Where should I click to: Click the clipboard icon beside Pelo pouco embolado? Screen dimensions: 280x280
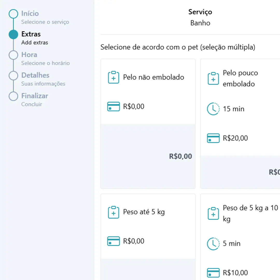(213, 78)
